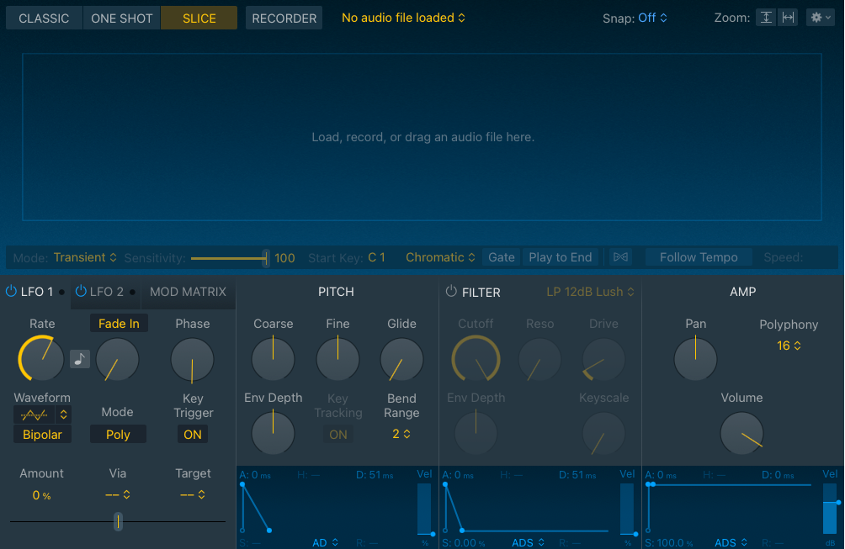Click the Pitch Env Depth knob
Viewport: 845px width, 549px height.
point(274,433)
